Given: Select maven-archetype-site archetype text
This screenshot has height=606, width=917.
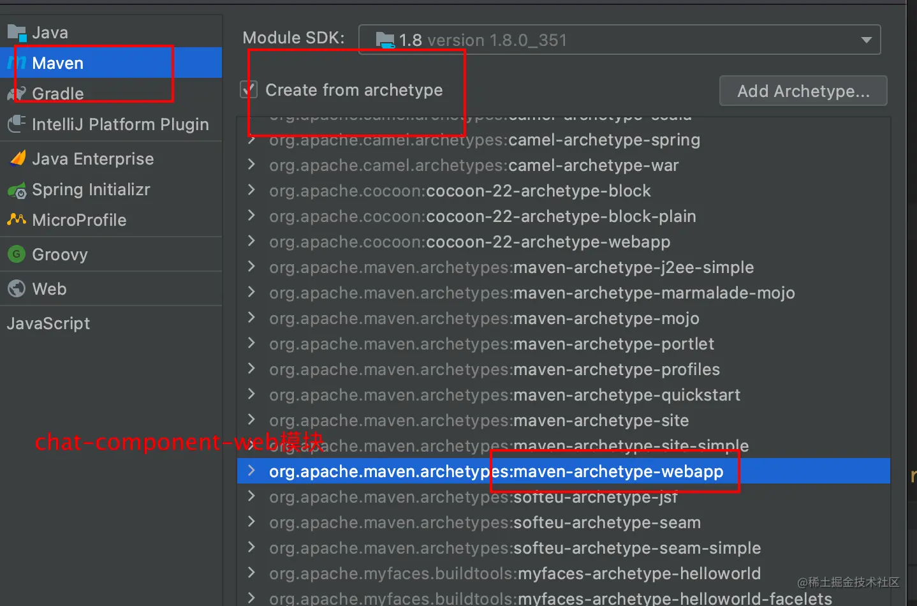Looking at the screenshot, I should pyautogui.click(x=479, y=420).
